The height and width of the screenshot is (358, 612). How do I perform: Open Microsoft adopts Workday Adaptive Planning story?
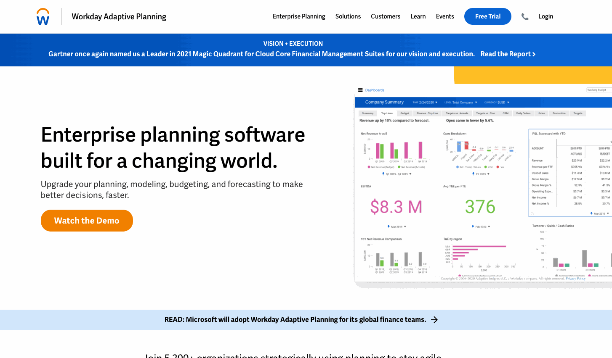(295, 320)
